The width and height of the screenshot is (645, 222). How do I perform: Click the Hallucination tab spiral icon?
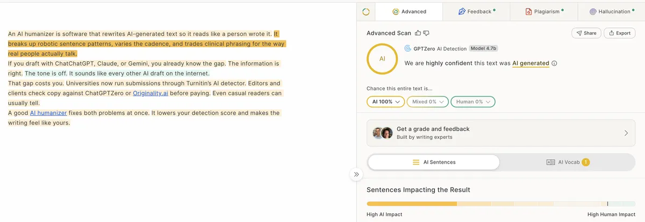coord(593,11)
